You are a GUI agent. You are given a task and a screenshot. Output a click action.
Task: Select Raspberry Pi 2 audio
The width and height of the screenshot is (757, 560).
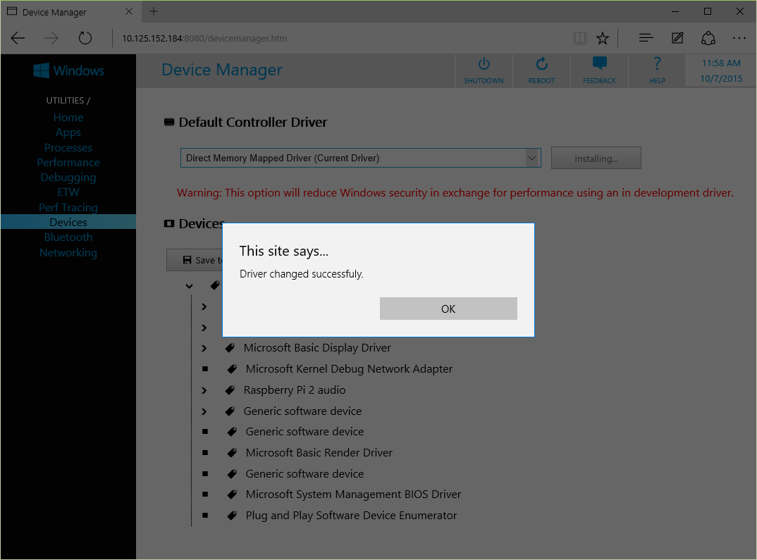[295, 390]
